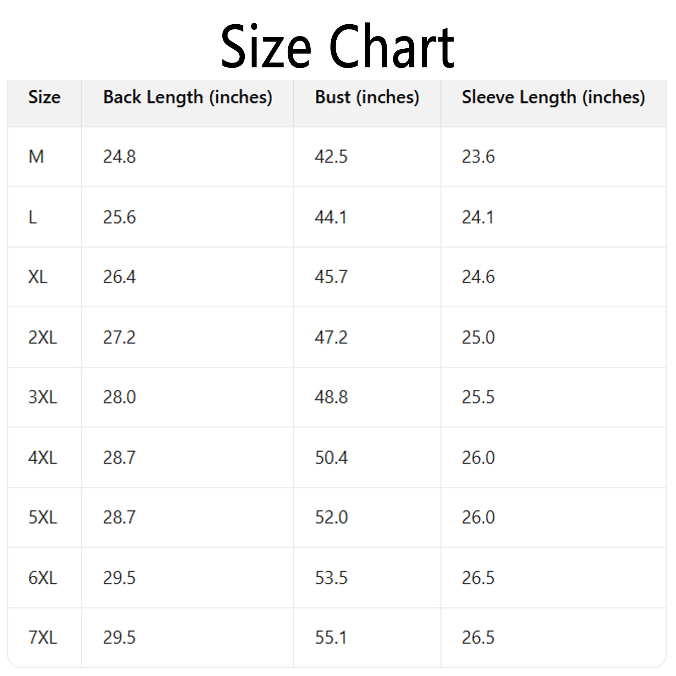The height and width of the screenshot is (676, 676).
Task: Click the 5XL size row label
Action: (42, 517)
